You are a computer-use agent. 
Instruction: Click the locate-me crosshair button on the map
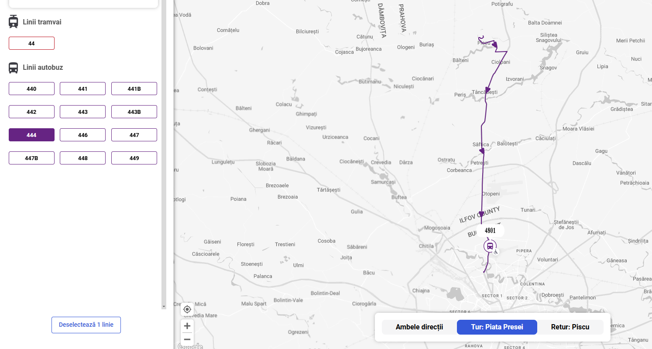pyautogui.click(x=187, y=309)
